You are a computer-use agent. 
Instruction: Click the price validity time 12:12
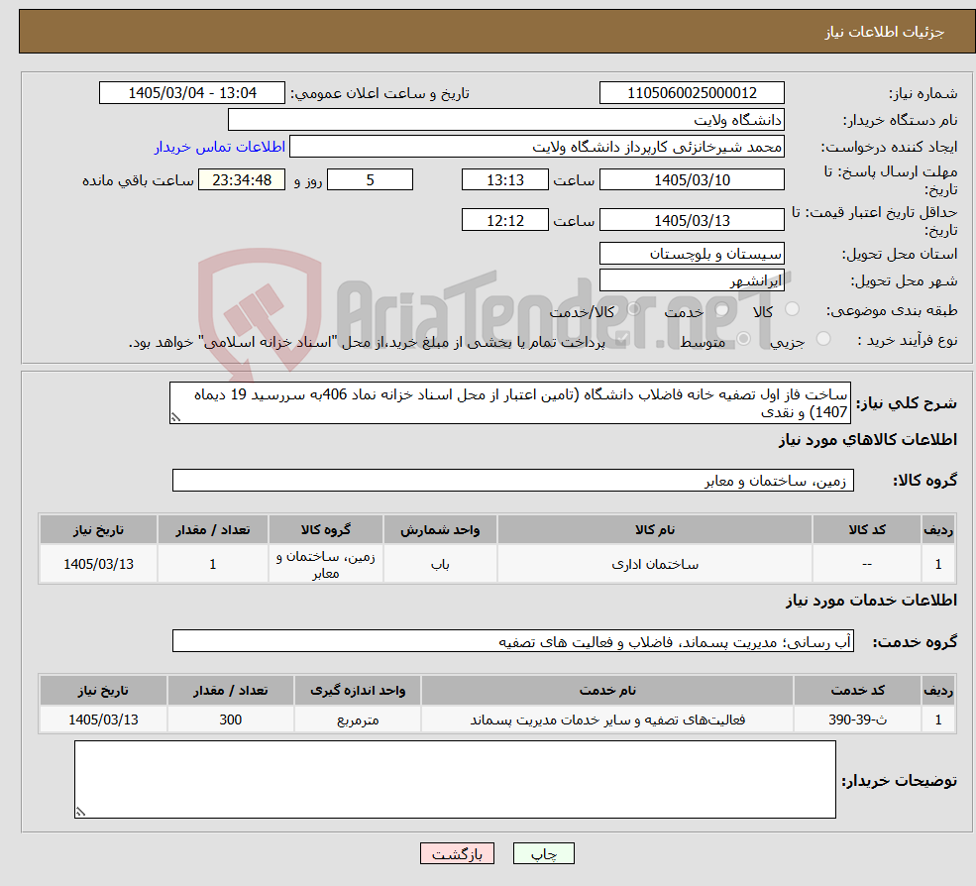point(504,220)
